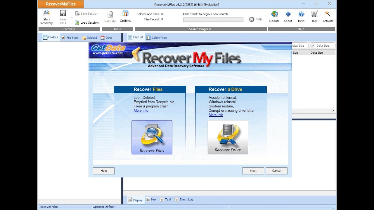The width and height of the screenshot is (374, 210).
Task: Click the wizard Help button
Action: click(104, 171)
